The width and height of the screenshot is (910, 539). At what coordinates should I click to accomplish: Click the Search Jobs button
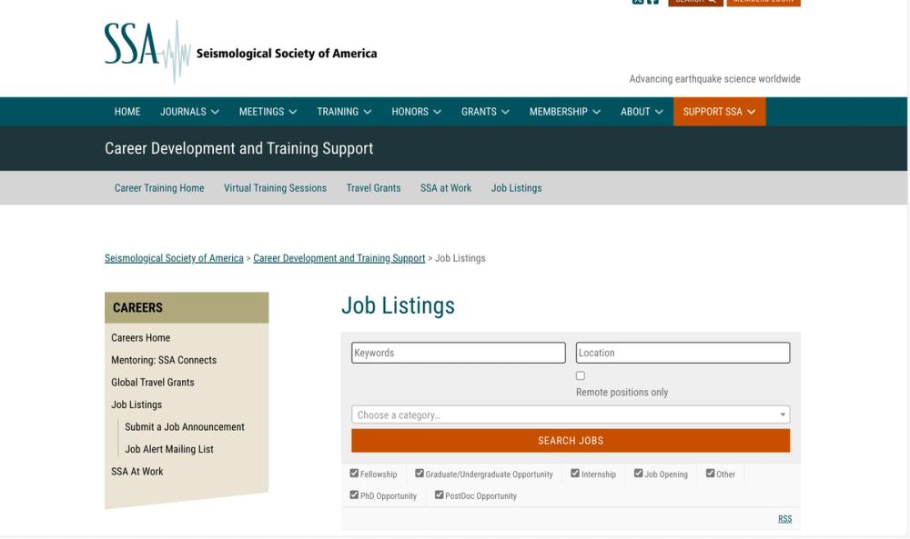click(x=571, y=441)
